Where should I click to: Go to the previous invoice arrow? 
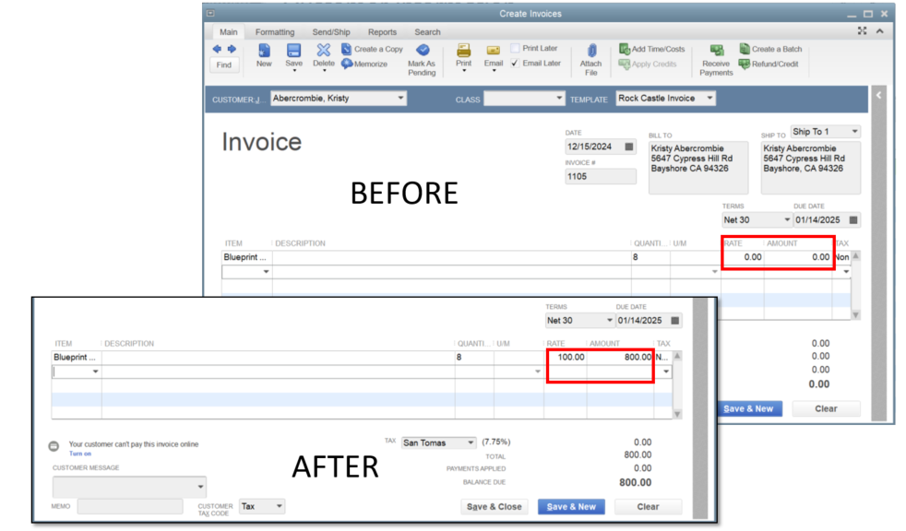pyautogui.click(x=217, y=49)
